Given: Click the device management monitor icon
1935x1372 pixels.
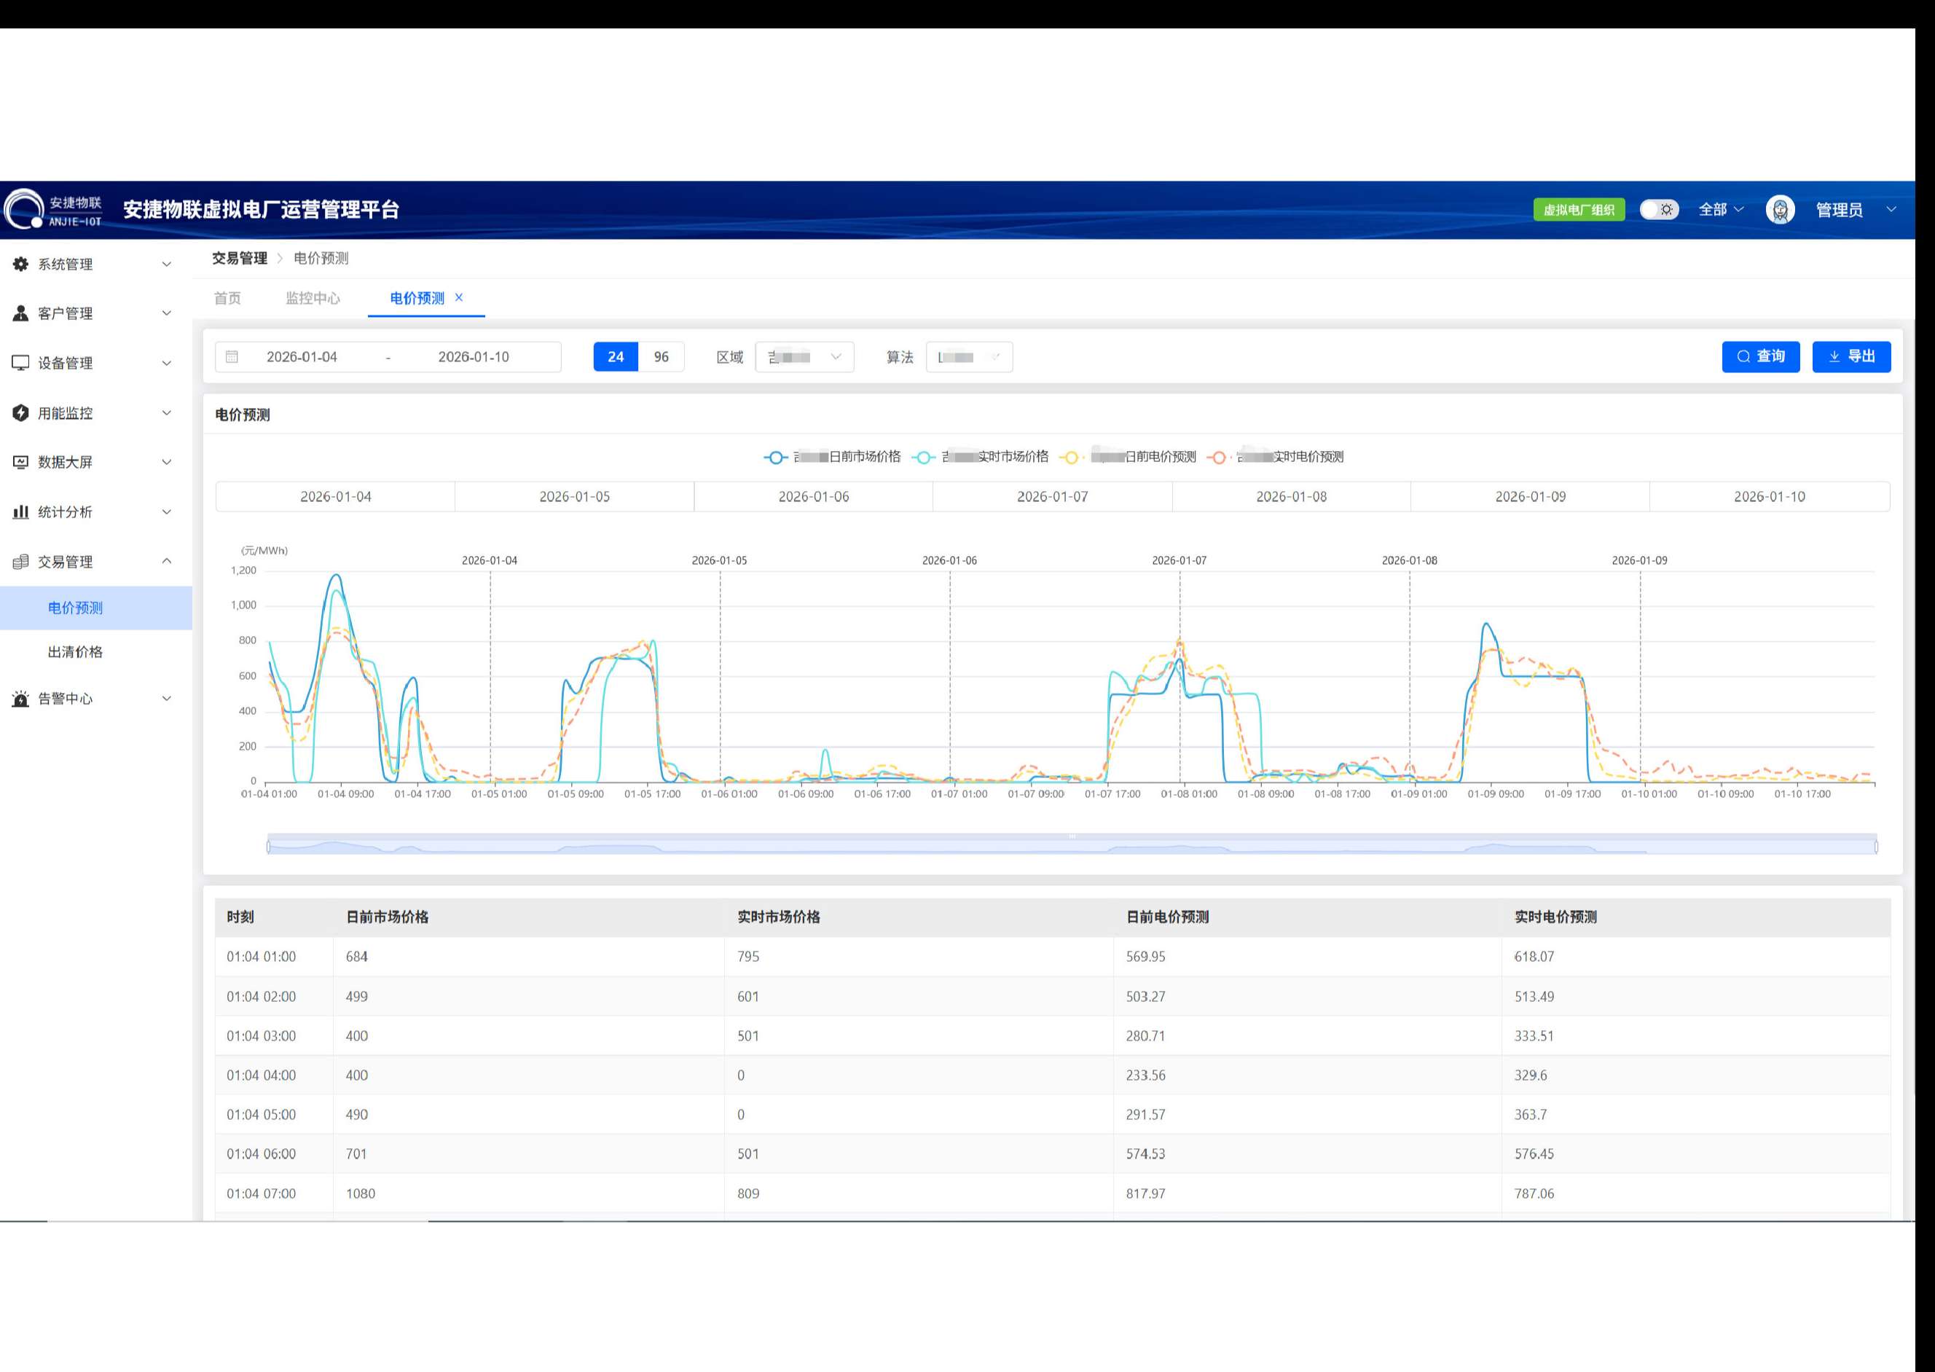Looking at the screenshot, I should pyautogui.click(x=20, y=364).
